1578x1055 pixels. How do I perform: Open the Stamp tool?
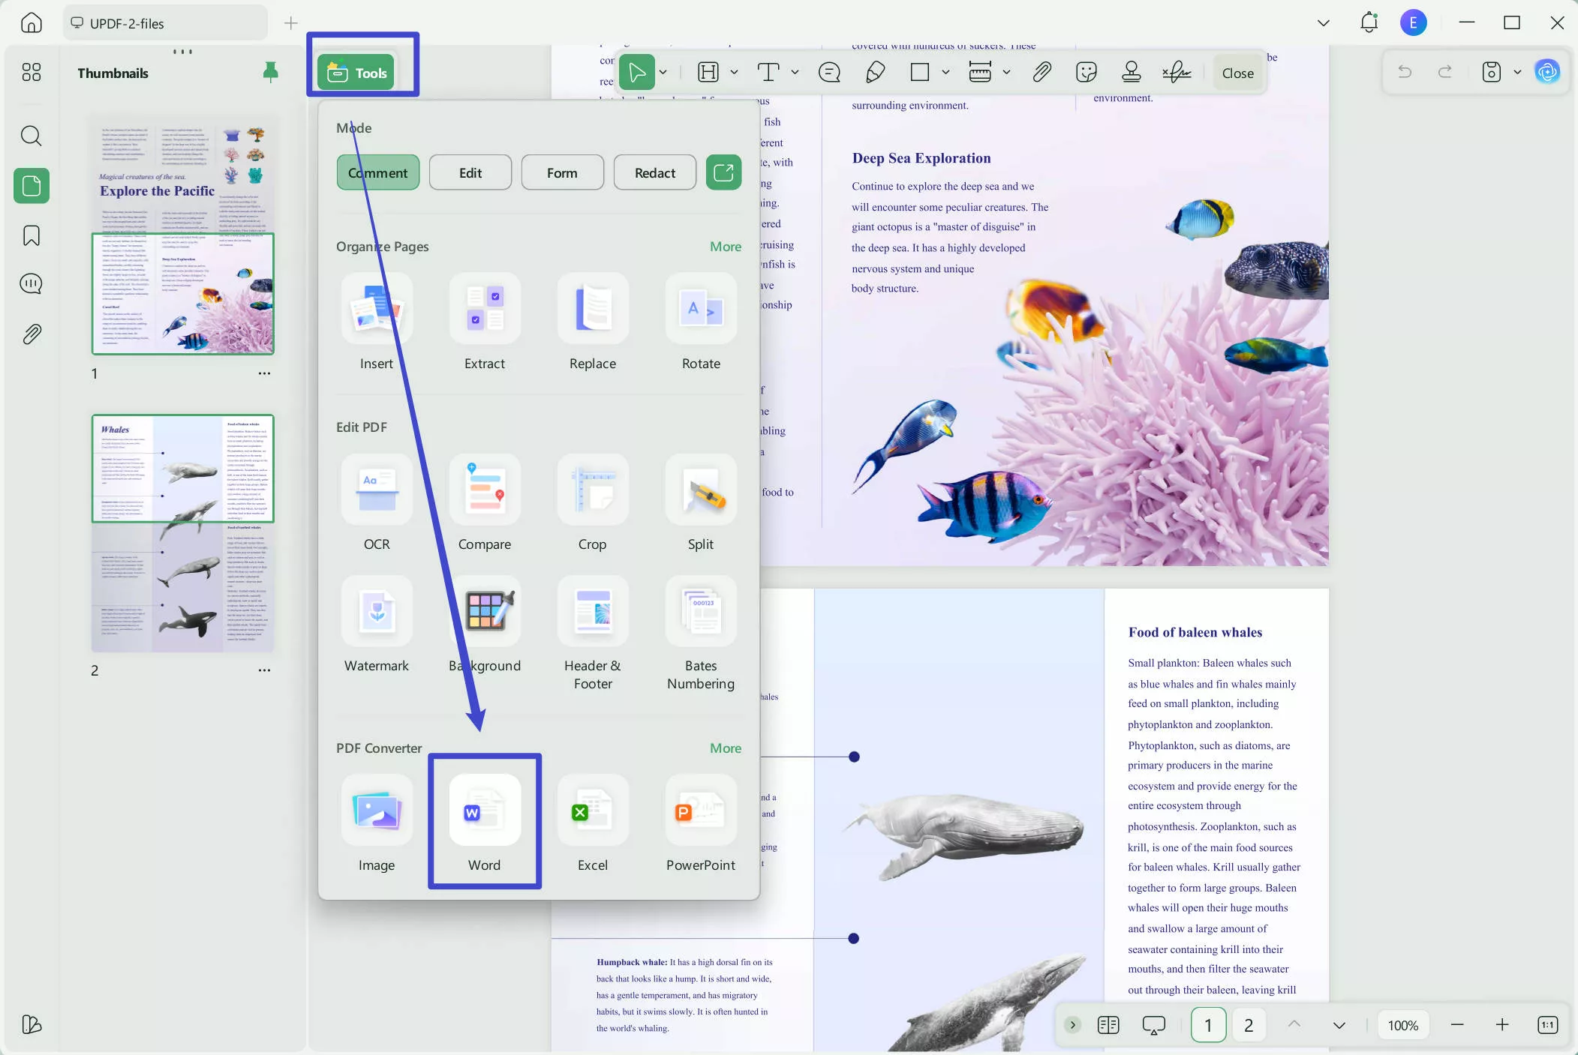(x=1130, y=72)
